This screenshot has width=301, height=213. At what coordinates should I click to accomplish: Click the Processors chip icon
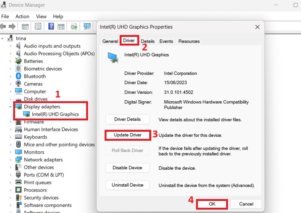[18, 190]
